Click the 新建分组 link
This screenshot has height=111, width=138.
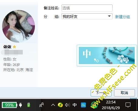123,17
